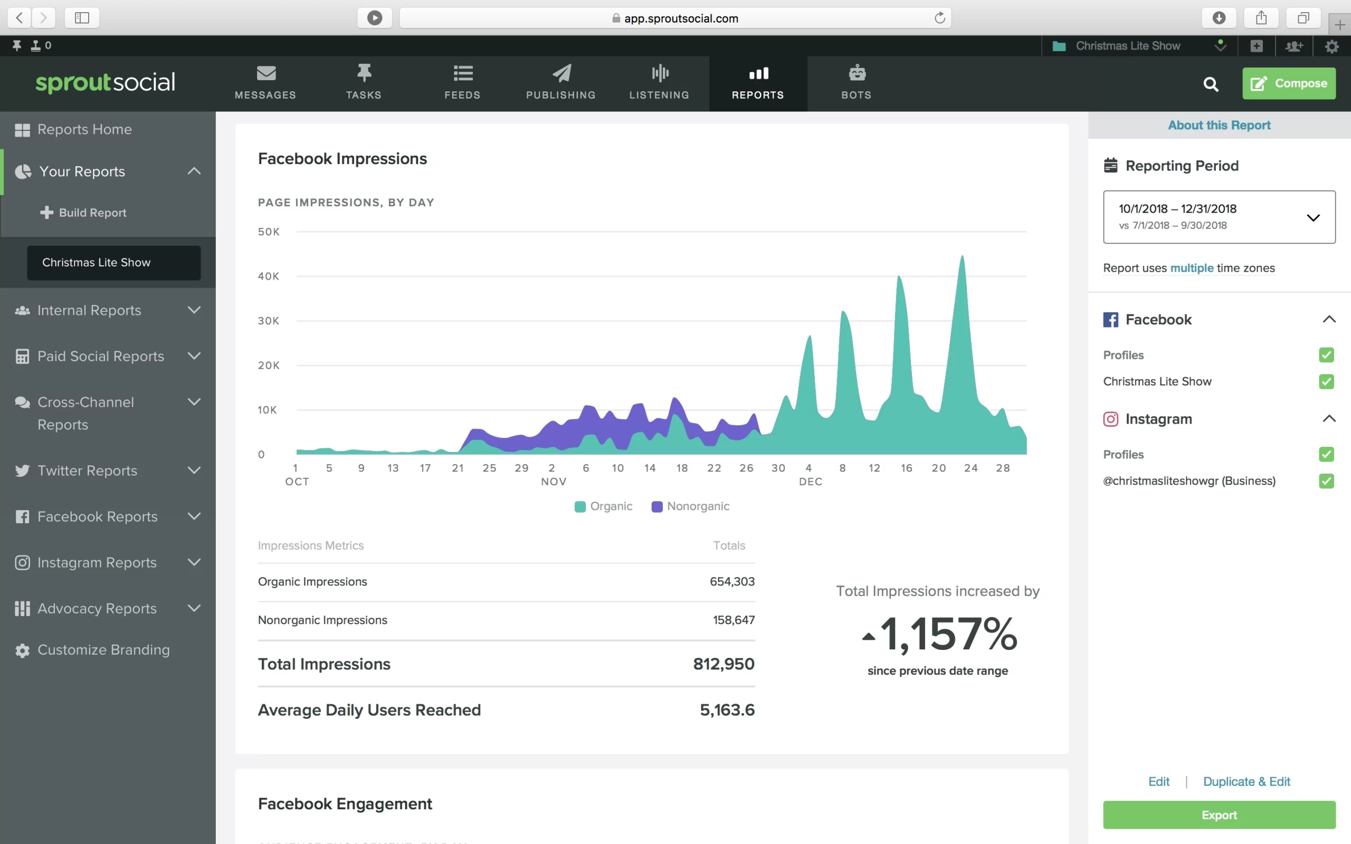This screenshot has height=844, width=1351.
Task: Toggle the Nonorganic legend swatch
Action: 657,507
